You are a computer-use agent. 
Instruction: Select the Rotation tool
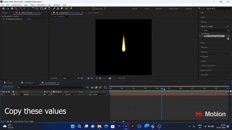point(33,9)
